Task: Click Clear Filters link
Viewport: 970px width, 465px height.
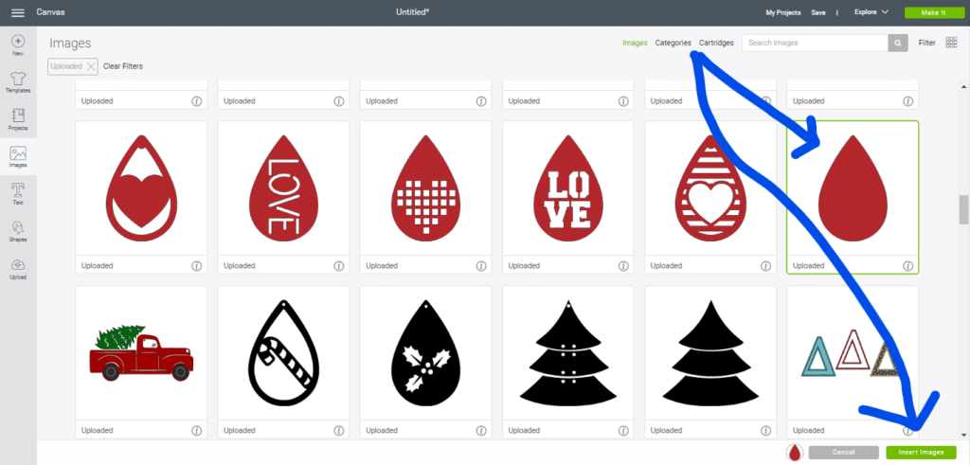Action: pyautogui.click(x=123, y=66)
